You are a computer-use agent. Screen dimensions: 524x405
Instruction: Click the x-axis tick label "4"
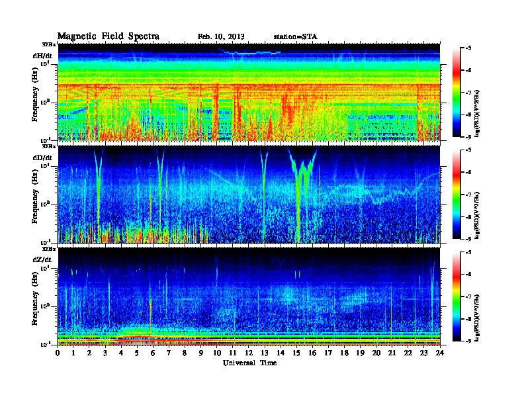click(121, 353)
